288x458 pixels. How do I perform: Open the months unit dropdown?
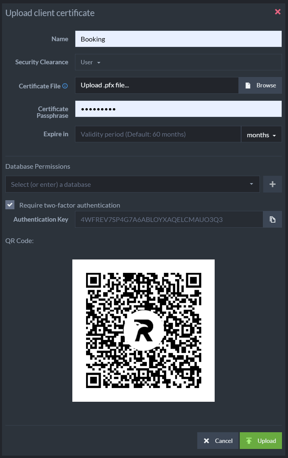pyautogui.click(x=262, y=134)
